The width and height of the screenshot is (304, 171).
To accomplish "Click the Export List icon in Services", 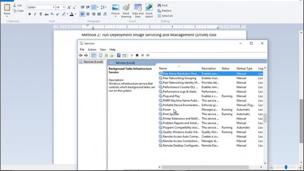I will [x=112, y=56].
